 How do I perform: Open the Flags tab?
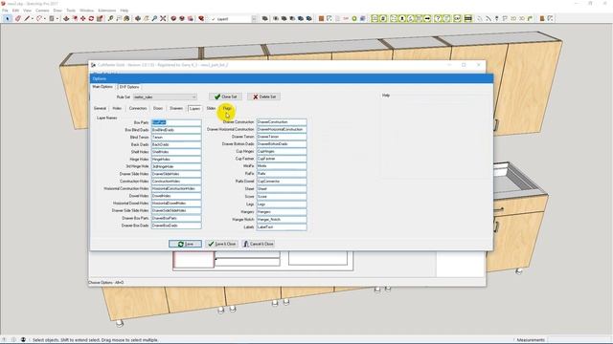click(x=227, y=108)
